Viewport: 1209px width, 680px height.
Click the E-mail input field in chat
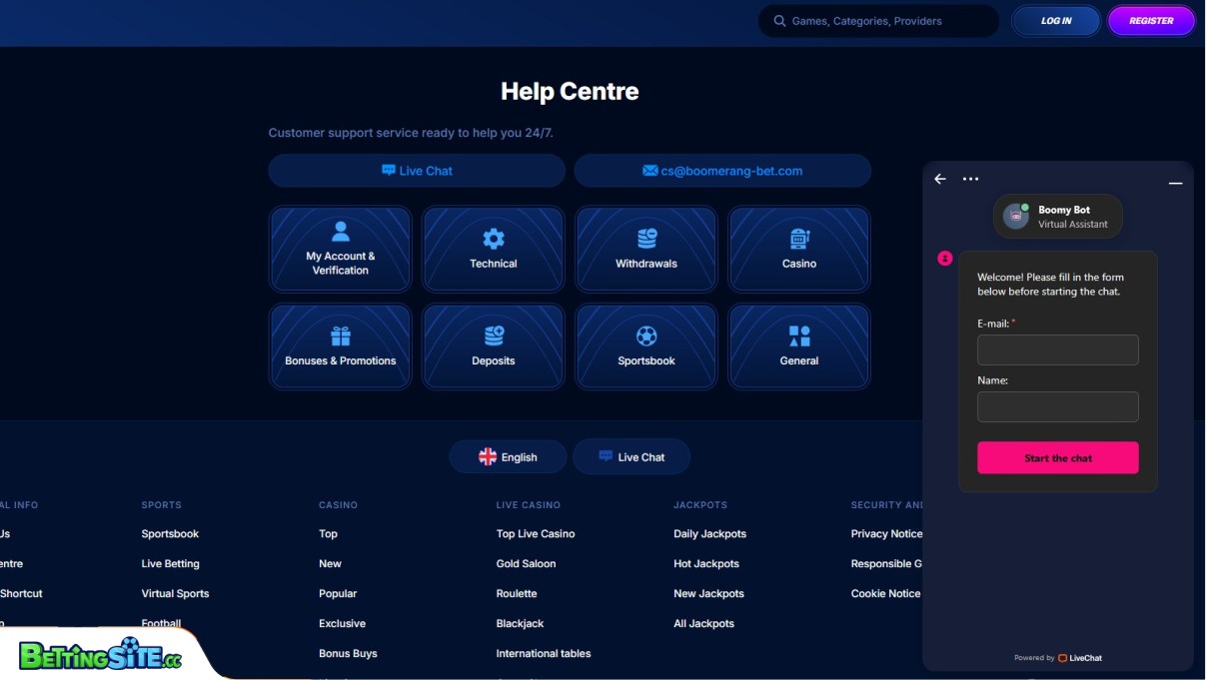tap(1057, 350)
